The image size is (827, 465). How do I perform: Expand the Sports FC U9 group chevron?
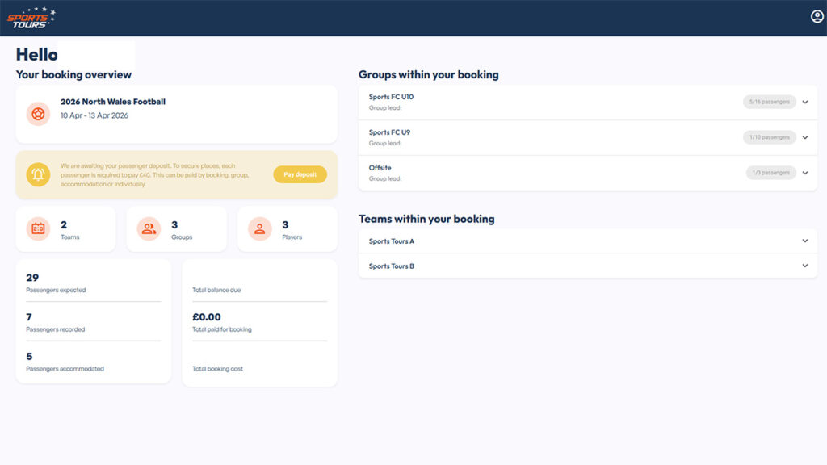click(x=804, y=137)
